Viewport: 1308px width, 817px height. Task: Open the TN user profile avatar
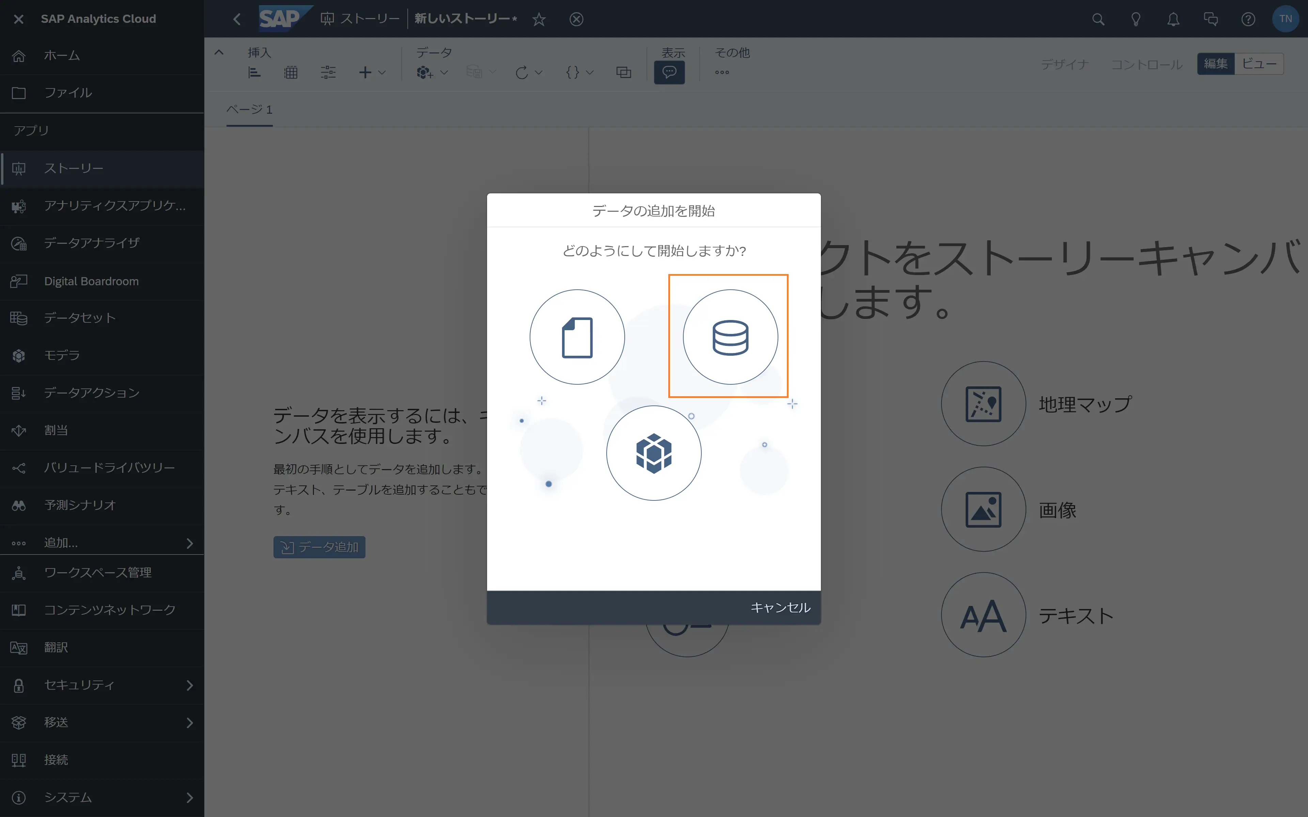(x=1285, y=19)
